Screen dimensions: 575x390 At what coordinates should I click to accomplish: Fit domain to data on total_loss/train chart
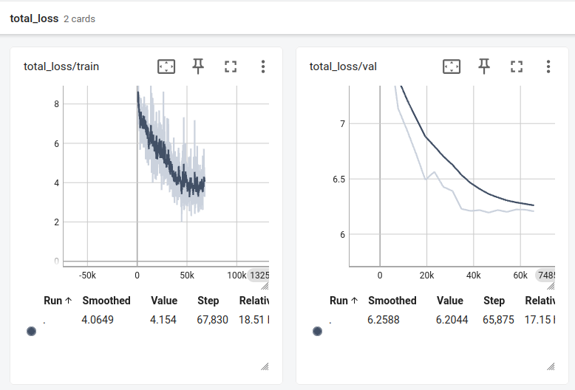[166, 66]
